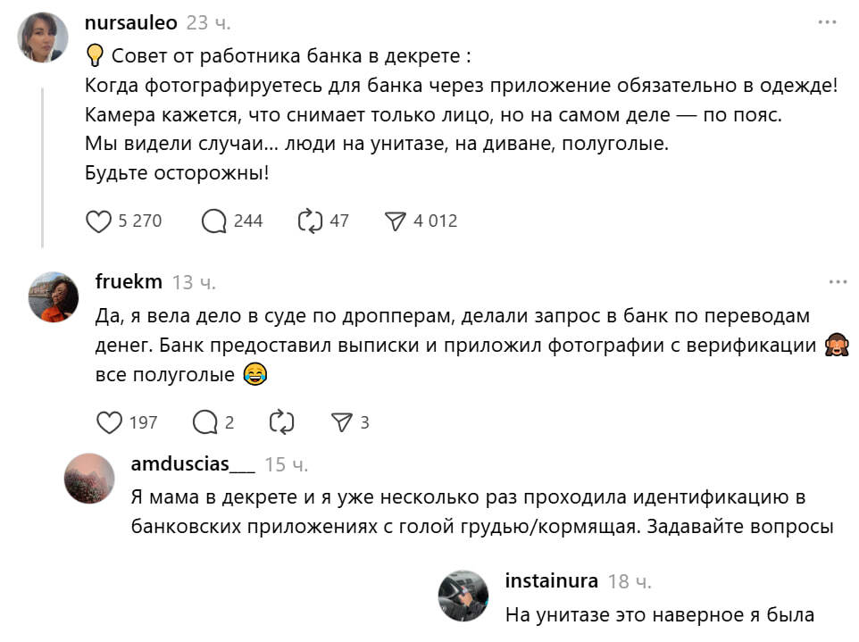The height and width of the screenshot is (642, 859).
Task: Open fruekm profile via username
Action: [x=129, y=282]
